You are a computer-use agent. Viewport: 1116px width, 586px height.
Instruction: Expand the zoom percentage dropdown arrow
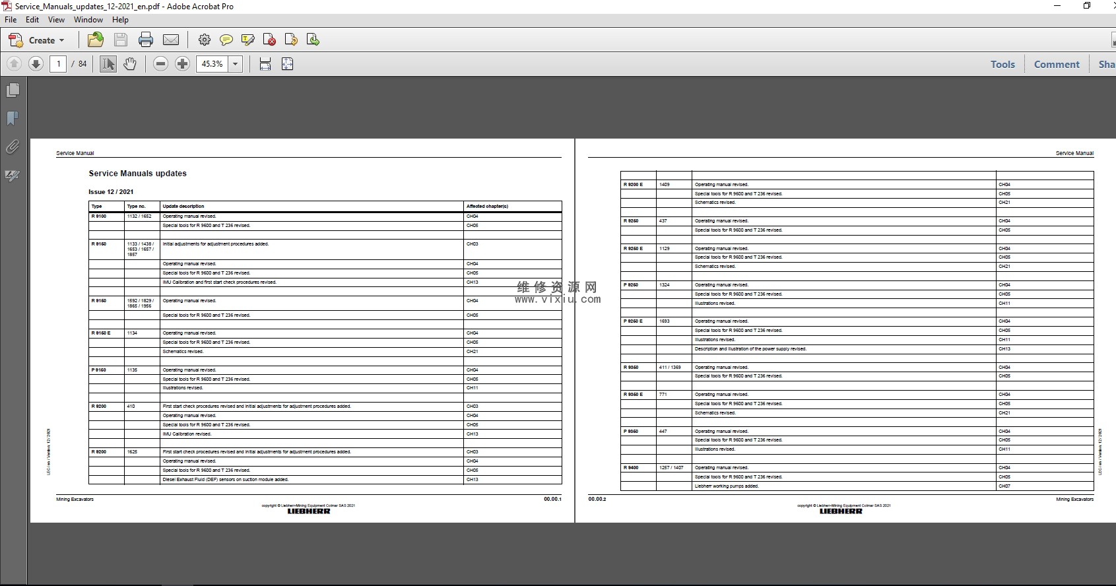point(236,64)
